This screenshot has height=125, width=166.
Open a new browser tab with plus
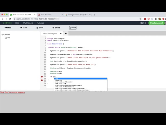(94, 15)
